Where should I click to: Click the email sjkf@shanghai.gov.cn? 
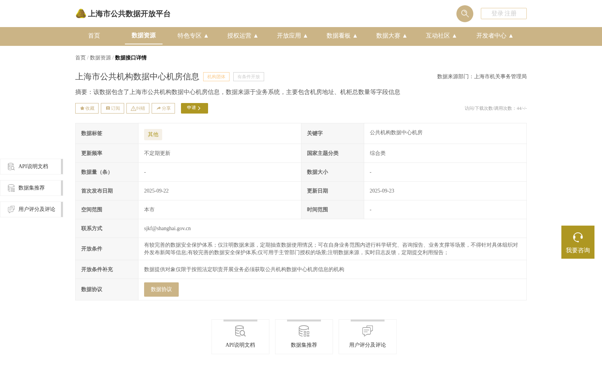167,229
